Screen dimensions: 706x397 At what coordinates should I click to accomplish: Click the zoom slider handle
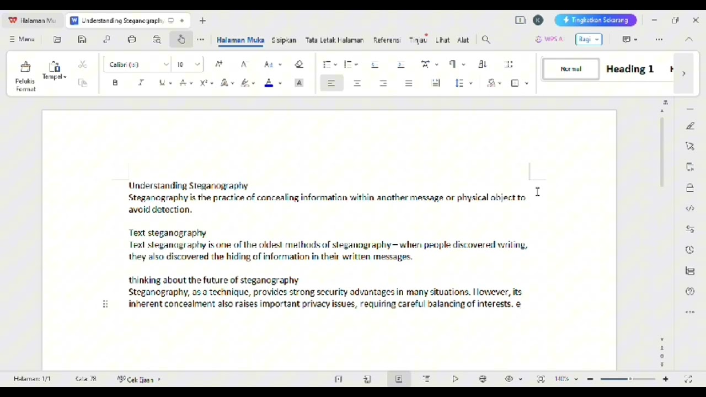630,379
